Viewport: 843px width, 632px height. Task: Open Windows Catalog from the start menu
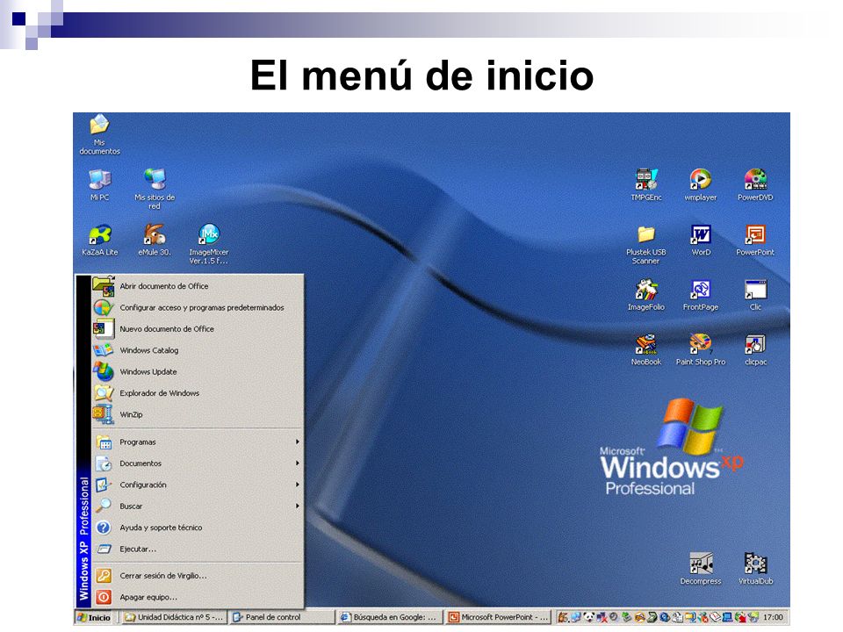coord(198,350)
